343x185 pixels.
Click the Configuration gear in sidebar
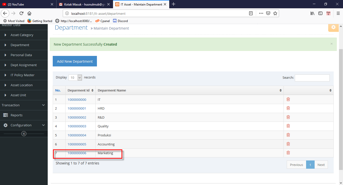coord(6,125)
